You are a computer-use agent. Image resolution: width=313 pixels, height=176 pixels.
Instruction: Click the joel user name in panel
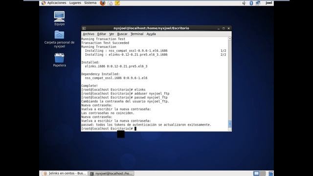[268, 3]
